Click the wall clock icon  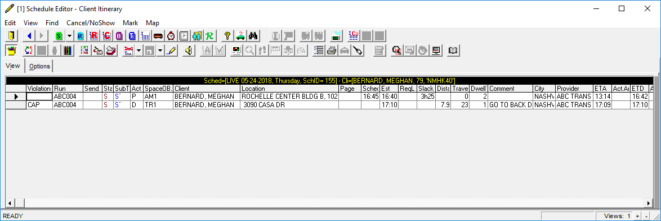(184, 36)
